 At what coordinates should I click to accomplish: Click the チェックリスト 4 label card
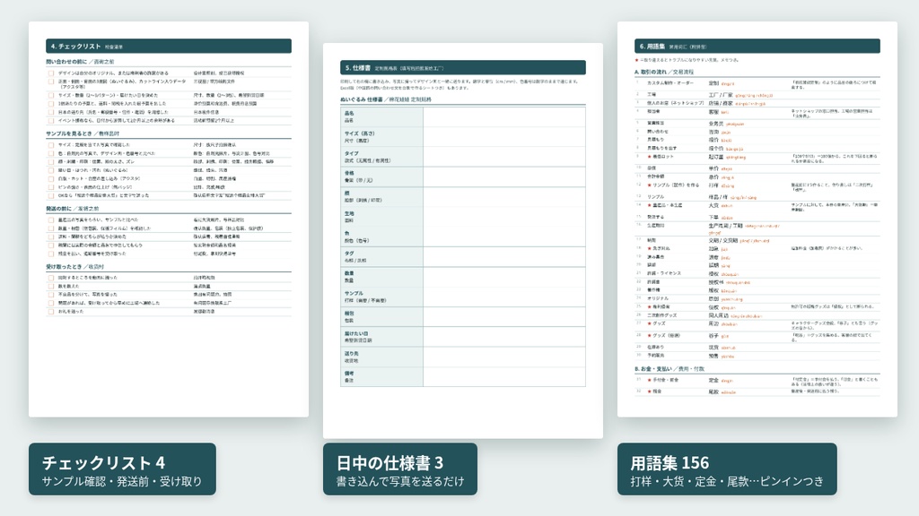pyautogui.click(x=122, y=469)
